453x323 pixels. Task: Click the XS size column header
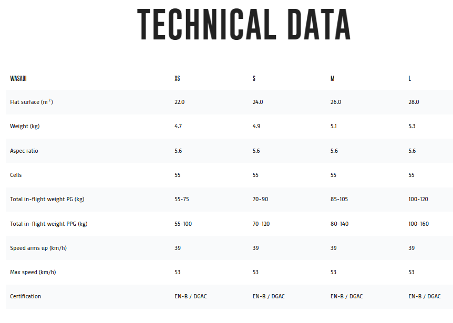tap(177, 78)
